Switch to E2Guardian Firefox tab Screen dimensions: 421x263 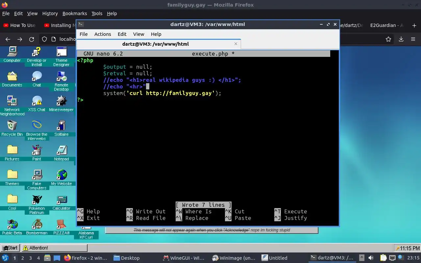pyautogui.click(x=386, y=25)
